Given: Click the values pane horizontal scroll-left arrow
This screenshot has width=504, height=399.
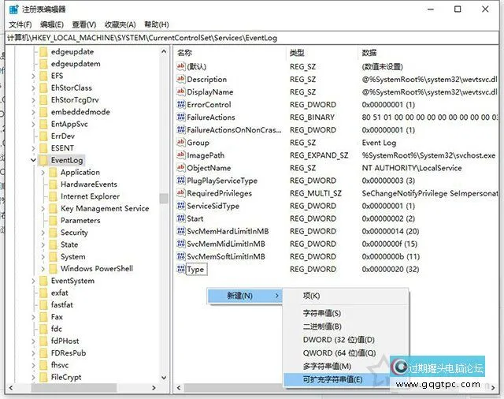Looking at the screenshot, I should pyautogui.click(x=179, y=388).
